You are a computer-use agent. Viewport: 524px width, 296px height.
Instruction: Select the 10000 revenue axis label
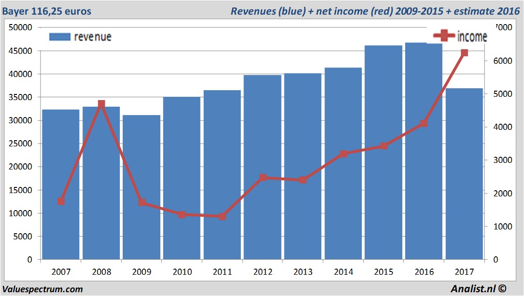point(20,213)
